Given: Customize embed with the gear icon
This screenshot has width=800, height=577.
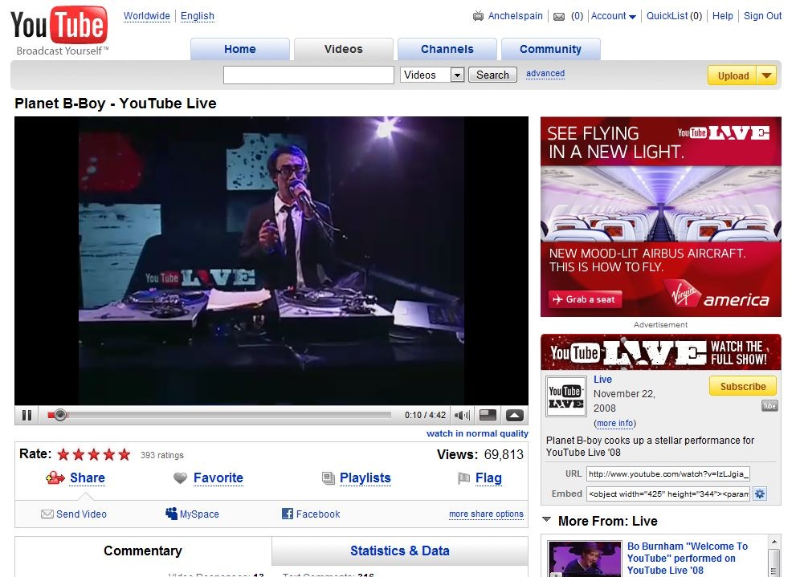Looking at the screenshot, I should pyautogui.click(x=760, y=494).
